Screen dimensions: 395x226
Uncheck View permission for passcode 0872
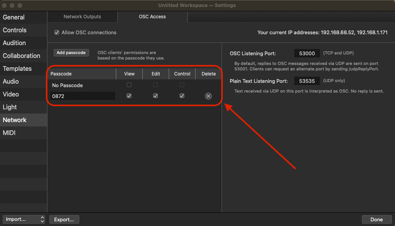point(129,96)
